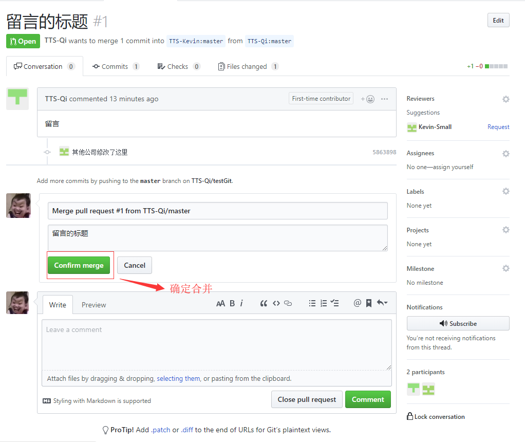Viewport: 525px width, 442px height.
Task: Add a bulleted list
Action: [312, 304]
